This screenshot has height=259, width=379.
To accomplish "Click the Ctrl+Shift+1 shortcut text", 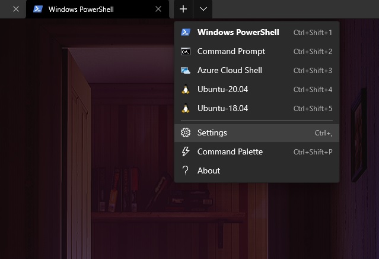I will (x=313, y=33).
